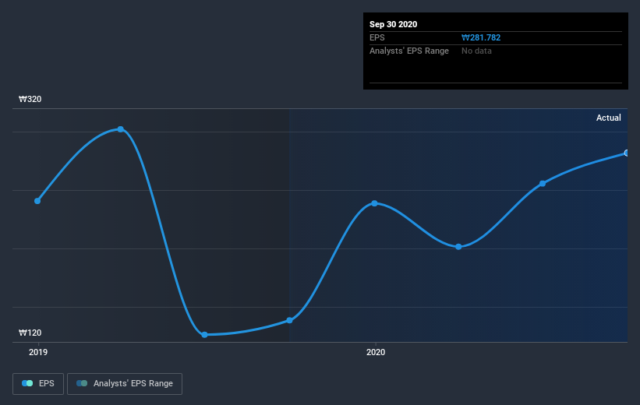Click the Sep 30 2020 tooltip date

(x=393, y=24)
